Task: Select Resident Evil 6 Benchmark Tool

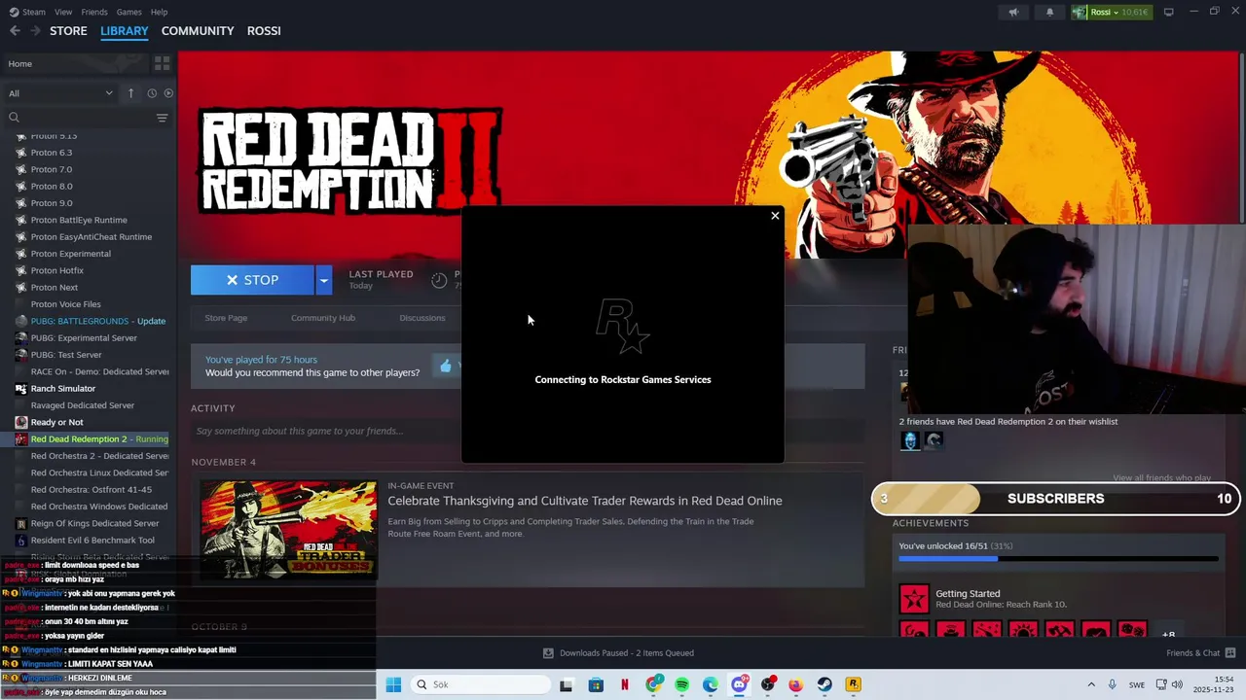Action: point(92,541)
